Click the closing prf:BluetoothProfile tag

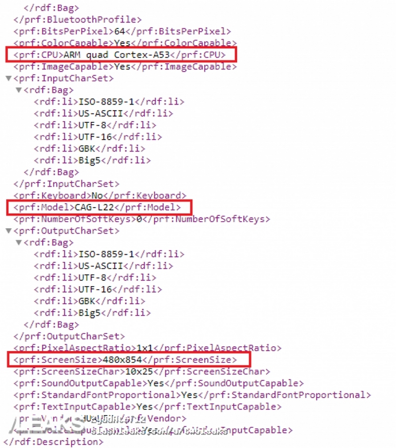click(78, 20)
